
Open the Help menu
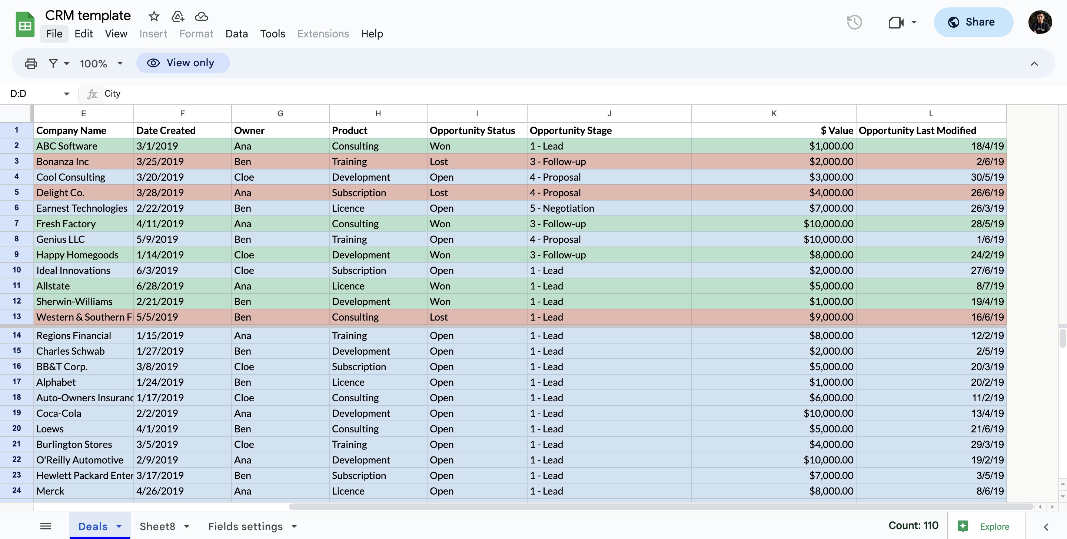click(372, 34)
